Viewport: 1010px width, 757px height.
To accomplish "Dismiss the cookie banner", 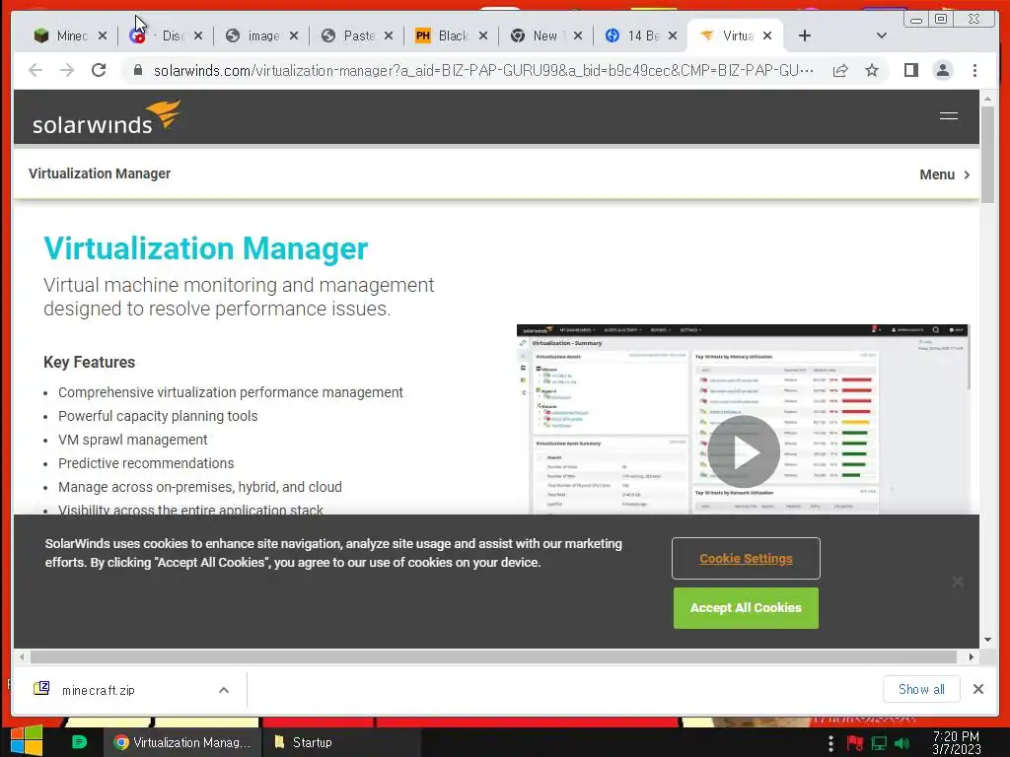I will coord(957,582).
